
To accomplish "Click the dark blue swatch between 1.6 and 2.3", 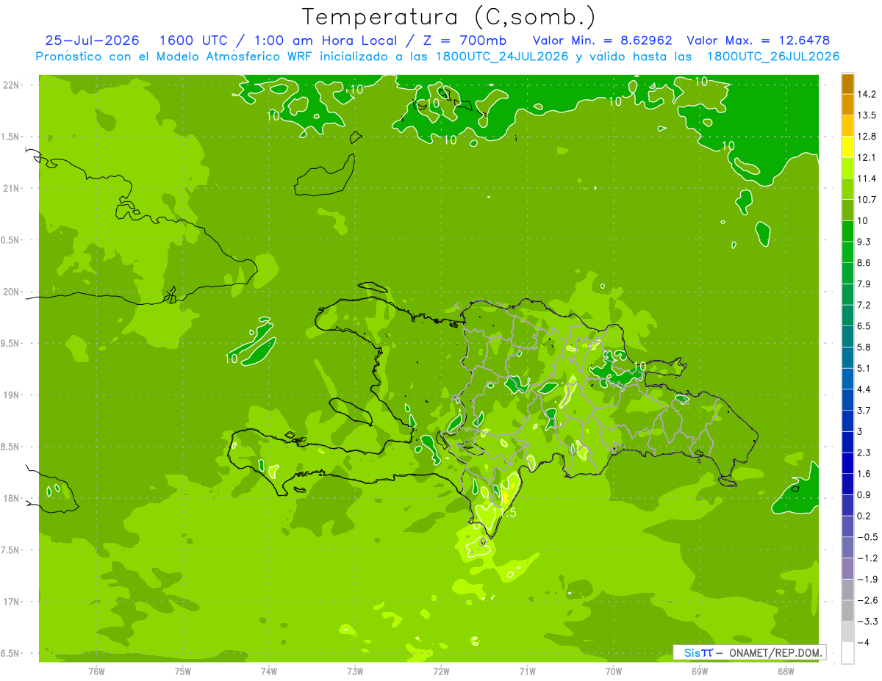I will 847,464.
